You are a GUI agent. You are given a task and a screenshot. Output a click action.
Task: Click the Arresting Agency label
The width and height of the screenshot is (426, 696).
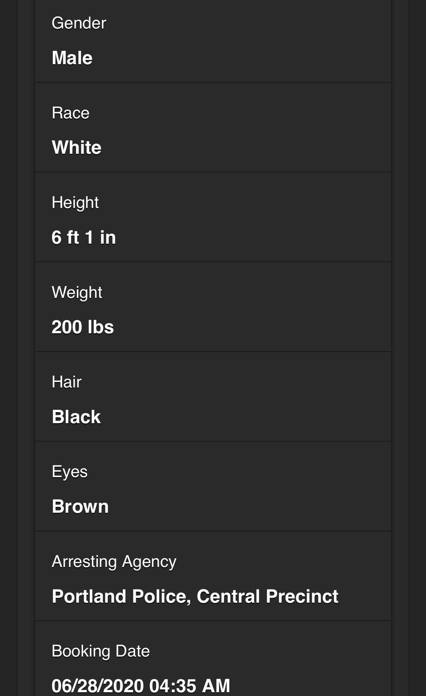[114, 562]
